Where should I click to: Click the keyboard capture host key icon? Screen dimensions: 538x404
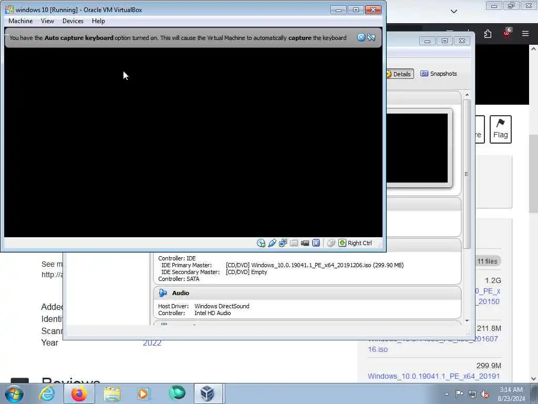(342, 243)
